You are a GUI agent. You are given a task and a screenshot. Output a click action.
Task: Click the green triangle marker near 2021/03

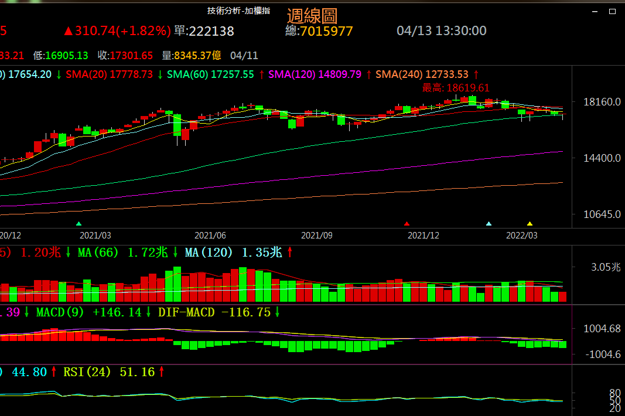click(x=79, y=223)
